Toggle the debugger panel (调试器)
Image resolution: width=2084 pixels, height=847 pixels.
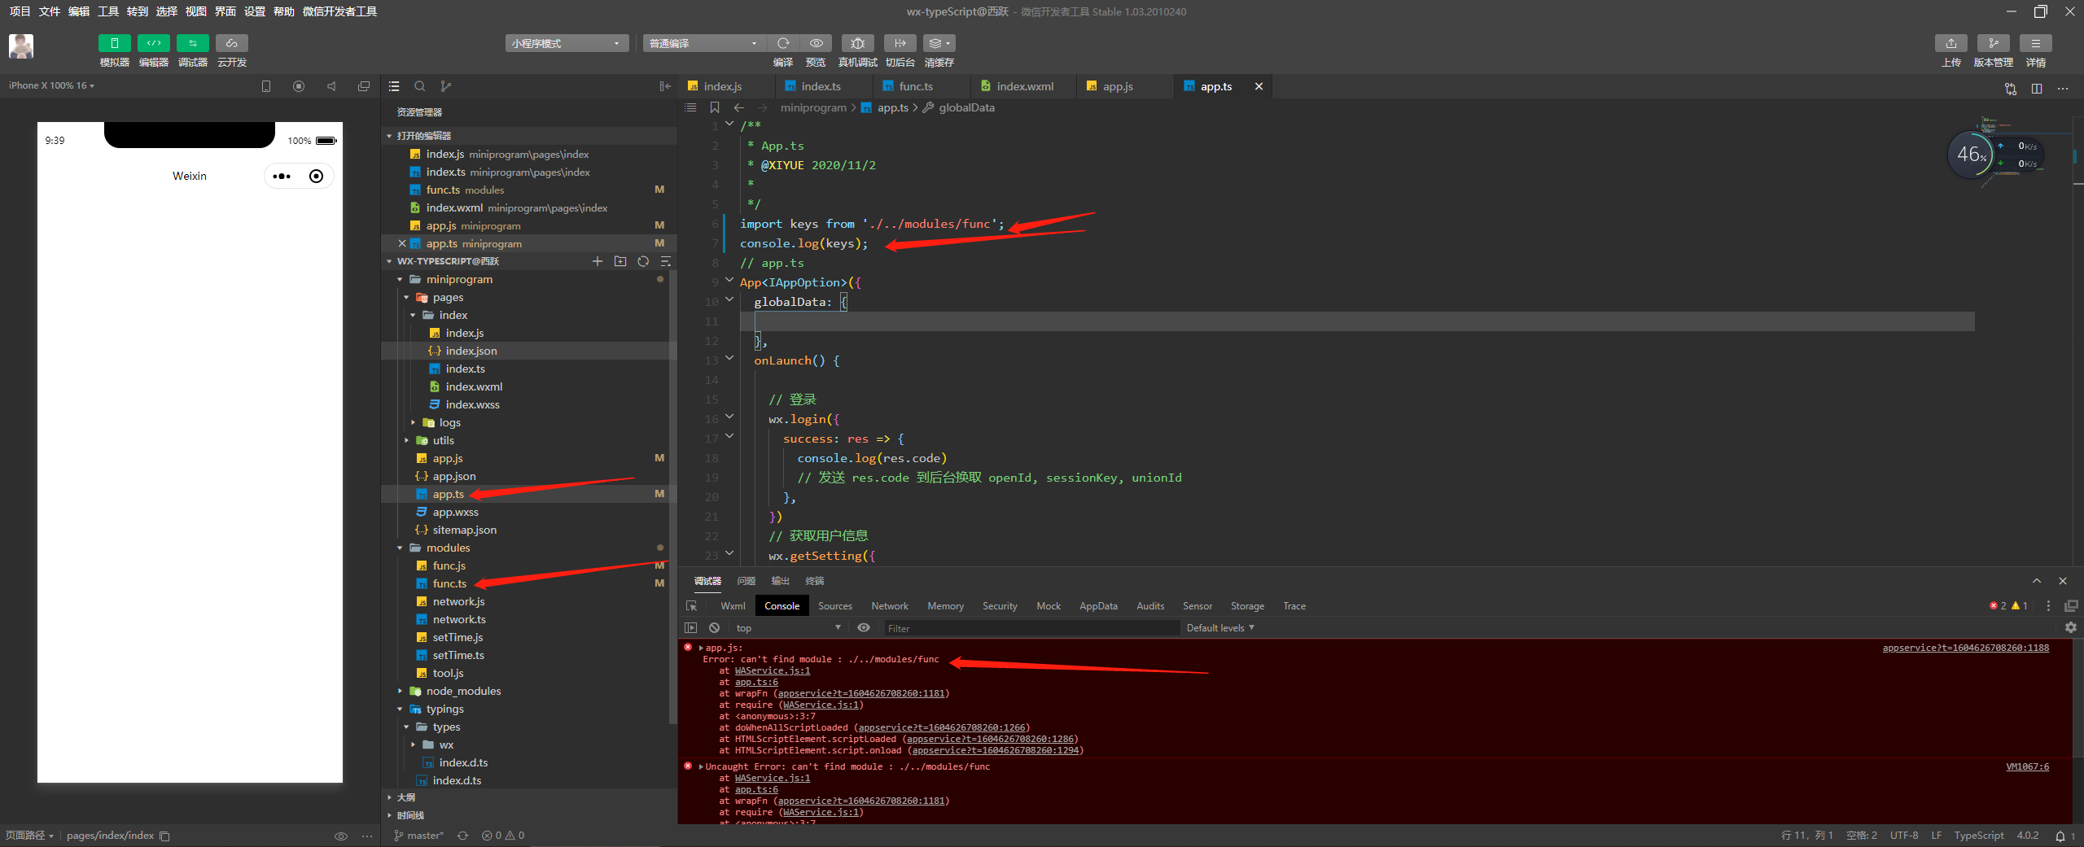pos(193,43)
